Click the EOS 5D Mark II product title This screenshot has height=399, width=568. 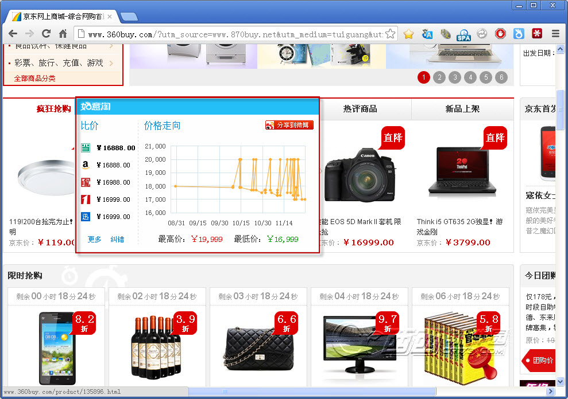click(360, 226)
